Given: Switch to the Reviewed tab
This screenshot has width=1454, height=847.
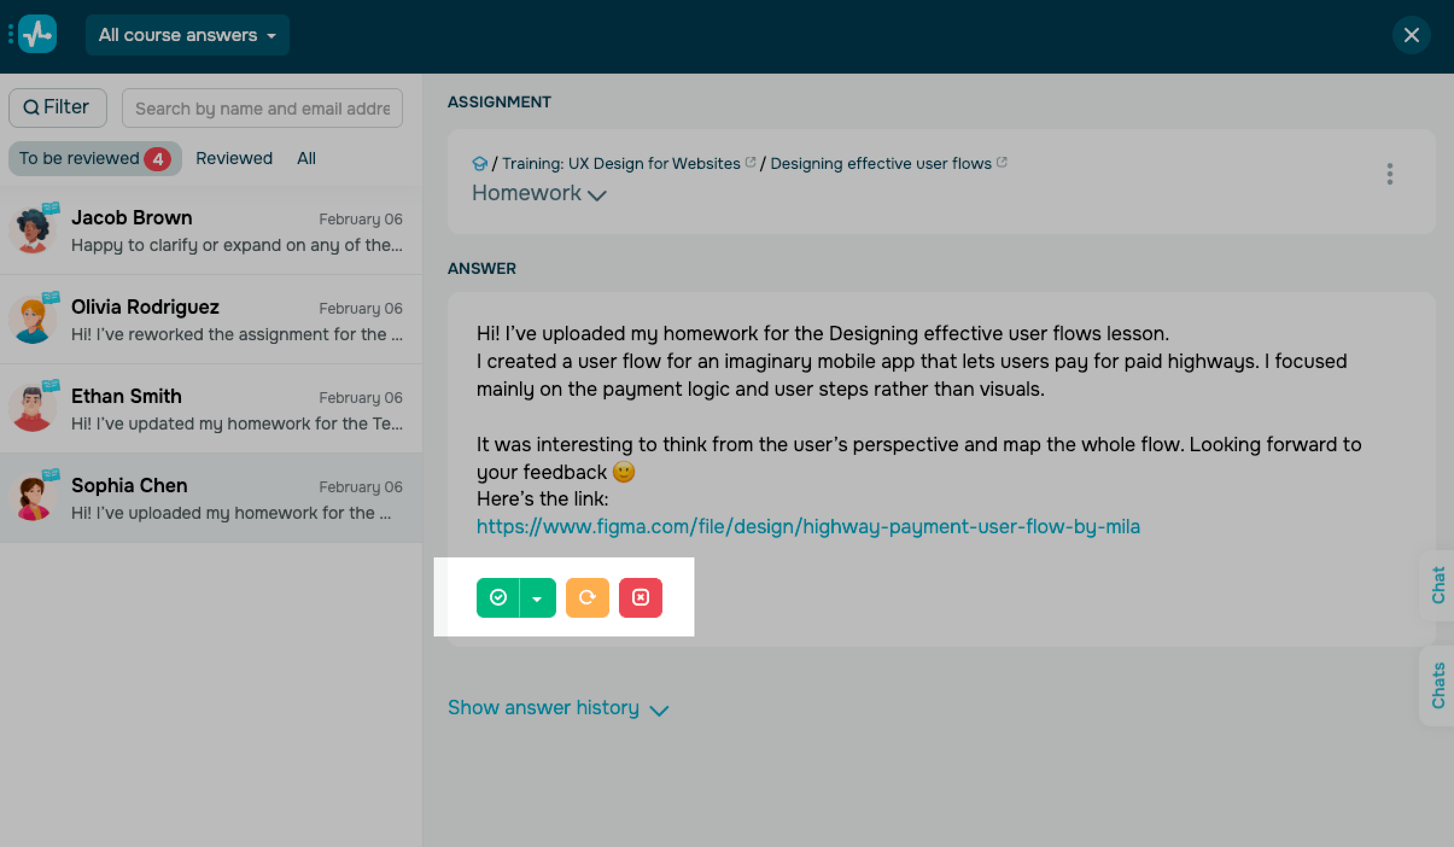Looking at the screenshot, I should pos(234,158).
